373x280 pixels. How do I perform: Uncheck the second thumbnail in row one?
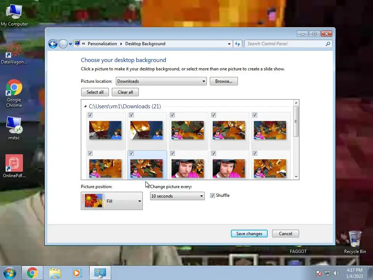tap(131, 115)
